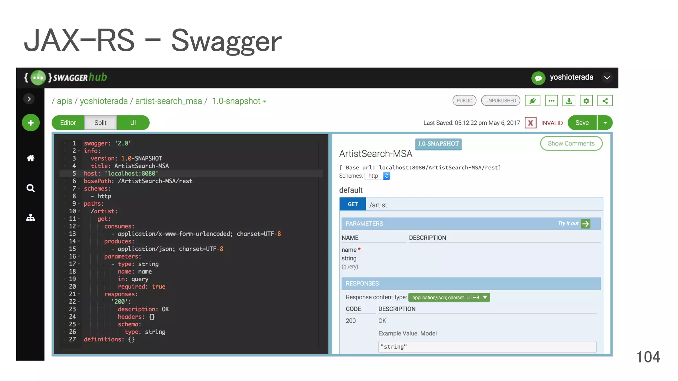The image size is (678, 381).
Task: Click the share API icon
Action: pyautogui.click(x=605, y=101)
